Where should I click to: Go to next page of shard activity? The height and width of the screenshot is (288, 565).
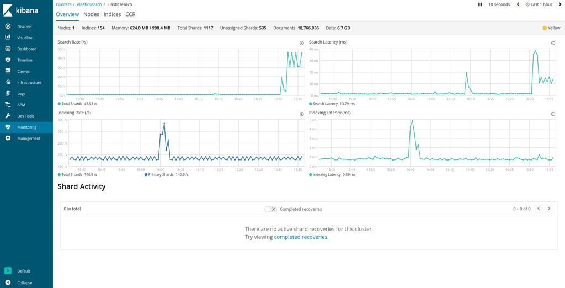pyautogui.click(x=548, y=209)
